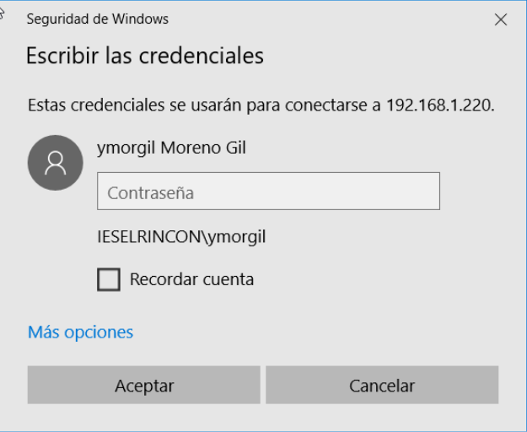The height and width of the screenshot is (432, 527).
Task: Click the word 'Windows' in the title
Action: click(140, 19)
